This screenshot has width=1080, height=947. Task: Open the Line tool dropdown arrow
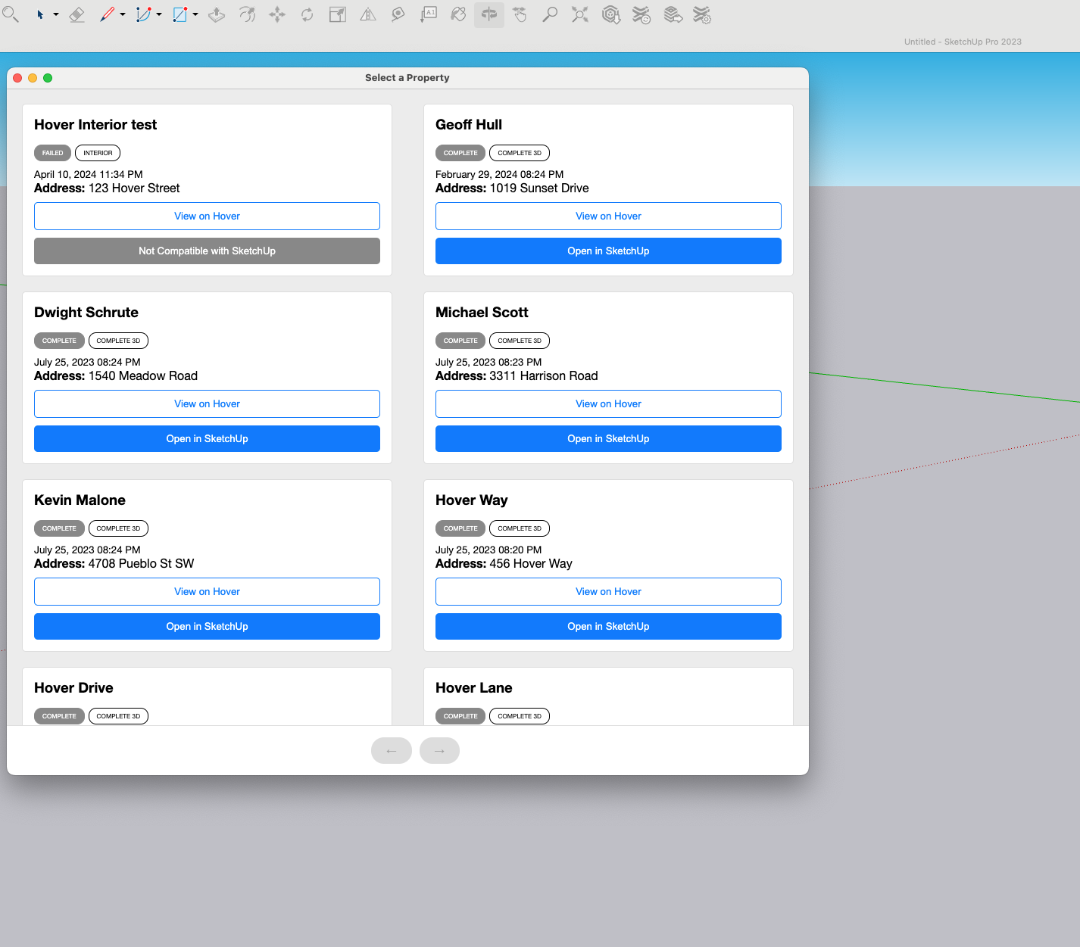tap(123, 14)
